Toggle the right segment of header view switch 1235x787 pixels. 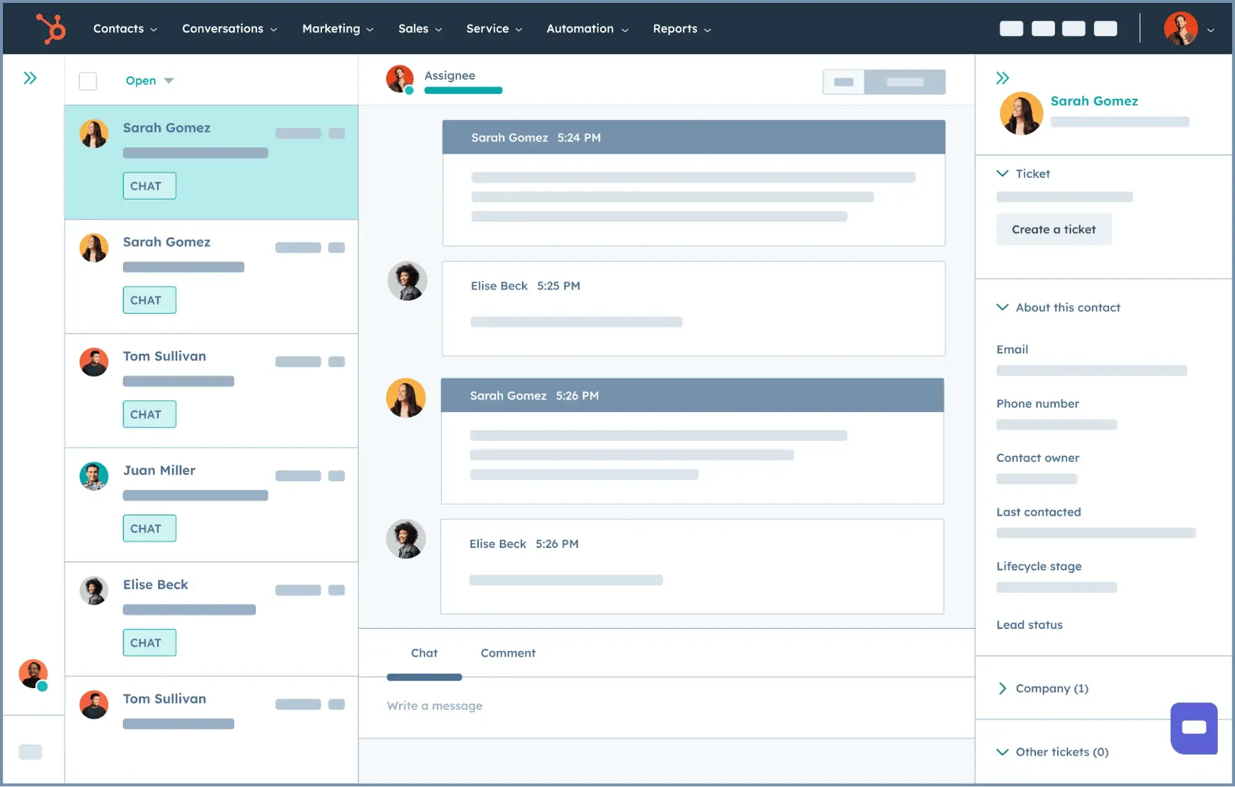(x=904, y=82)
